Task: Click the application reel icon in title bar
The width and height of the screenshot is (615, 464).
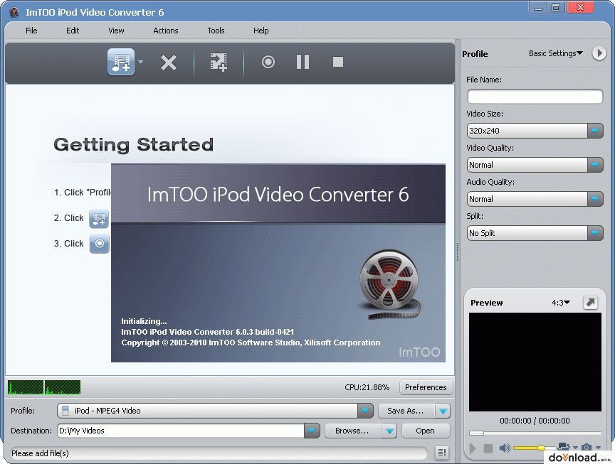Action: click(x=14, y=12)
